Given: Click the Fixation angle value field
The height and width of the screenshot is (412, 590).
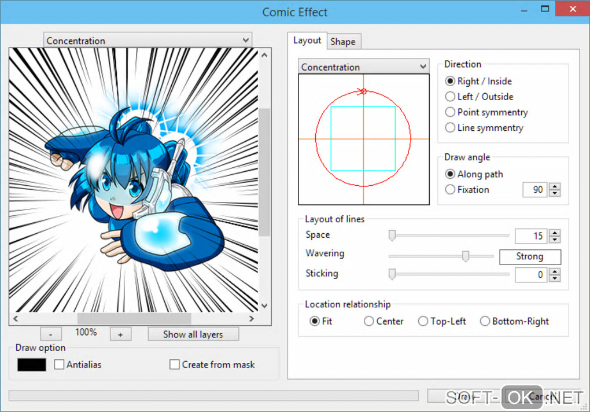Looking at the screenshot, I should tap(534, 189).
